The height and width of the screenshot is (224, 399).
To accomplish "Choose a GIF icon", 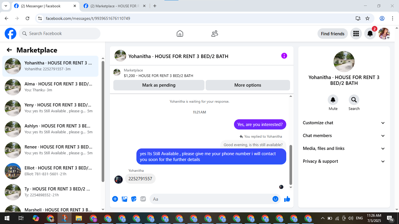I will point(143,199).
